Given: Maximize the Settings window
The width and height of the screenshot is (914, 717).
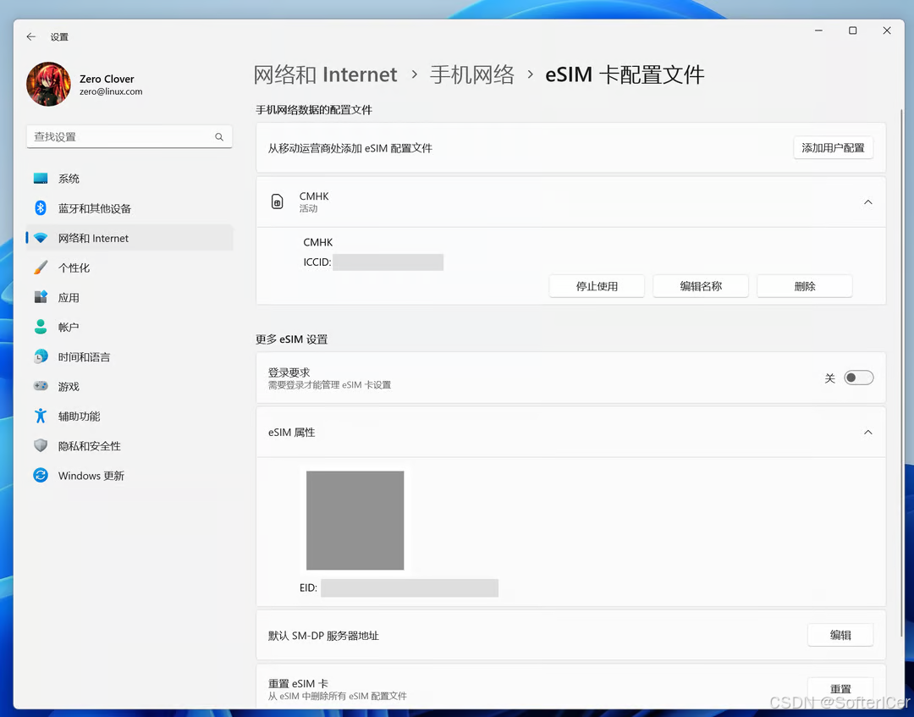Looking at the screenshot, I should pyautogui.click(x=853, y=30).
